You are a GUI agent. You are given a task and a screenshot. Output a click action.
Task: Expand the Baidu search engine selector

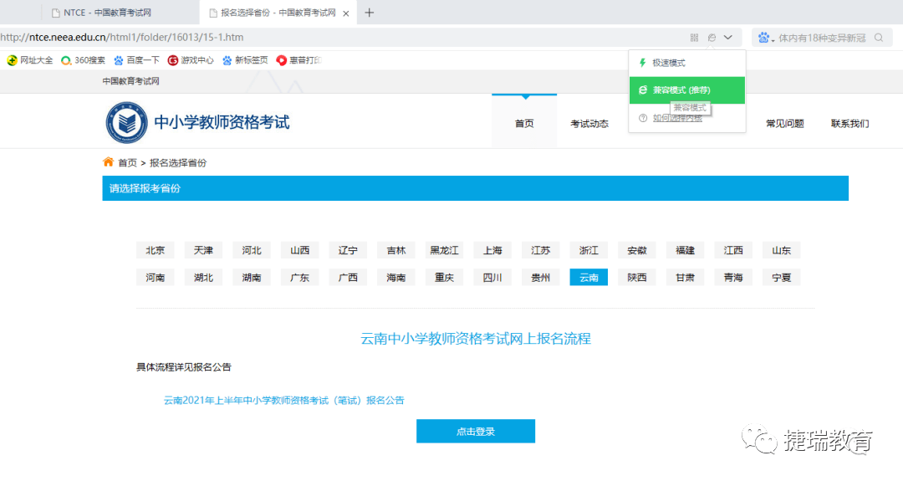(766, 38)
